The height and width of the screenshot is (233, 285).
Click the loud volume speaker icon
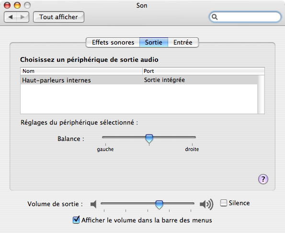tap(206, 204)
